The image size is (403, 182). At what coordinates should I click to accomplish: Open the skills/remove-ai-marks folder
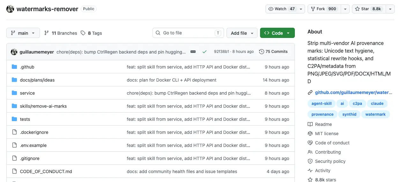coord(43,106)
